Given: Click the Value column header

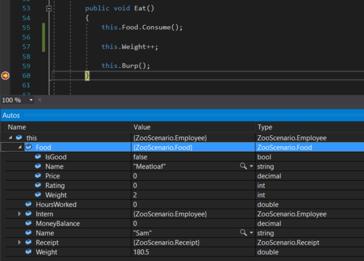Looking at the screenshot, I should click(142, 127).
